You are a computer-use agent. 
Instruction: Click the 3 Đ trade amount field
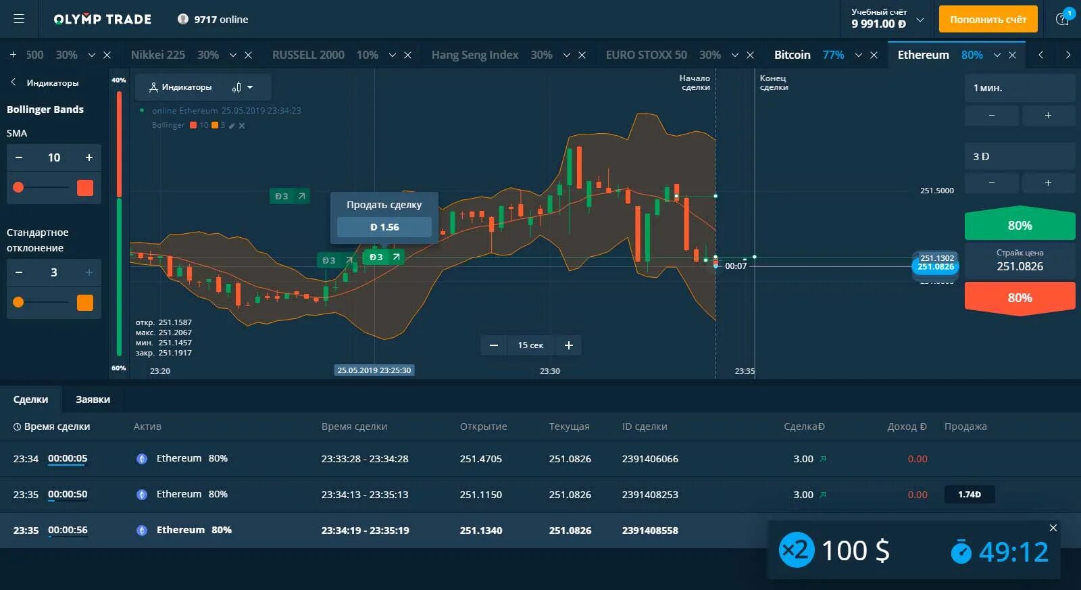pos(1020,156)
